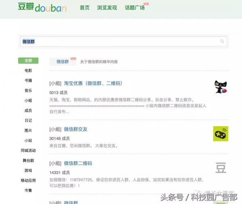Click the Douban logo

pyautogui.click(x=42, y=7)
